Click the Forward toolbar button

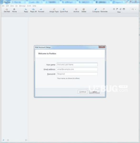[x=41, y=10]
